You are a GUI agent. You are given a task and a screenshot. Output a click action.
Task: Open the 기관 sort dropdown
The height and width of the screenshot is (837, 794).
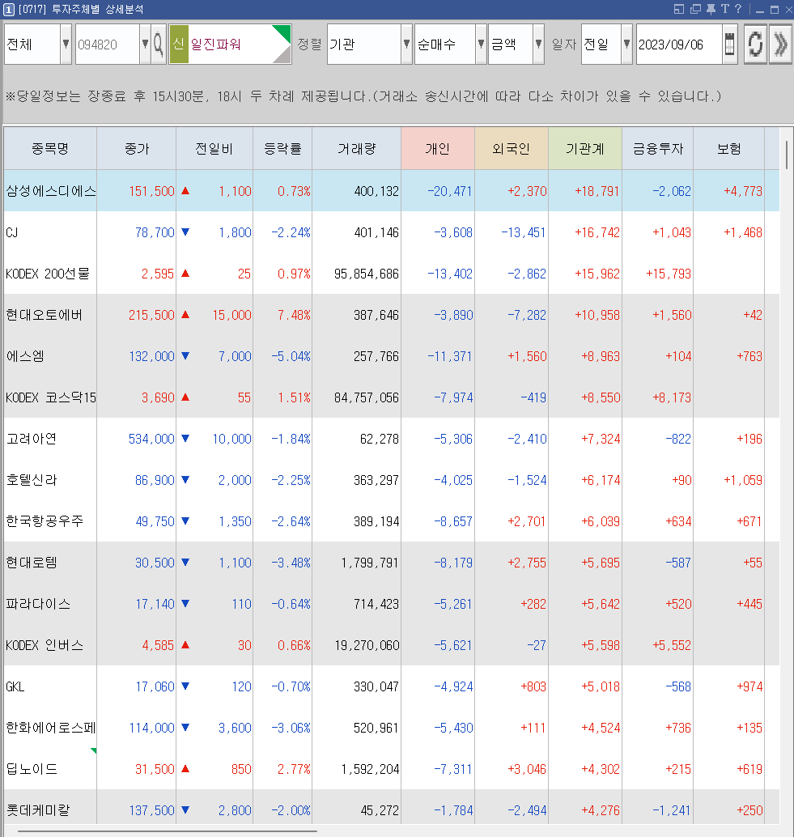(406, 45)
